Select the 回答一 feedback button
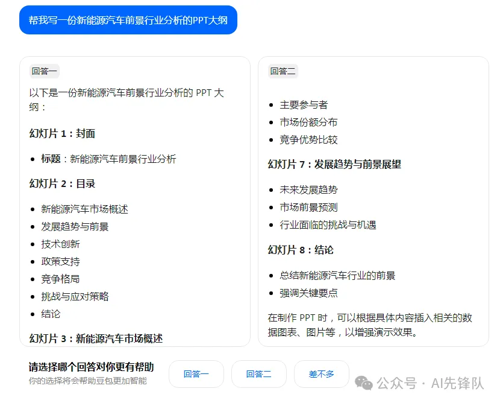Screen dimensions: 500x403 pos(196,374)
